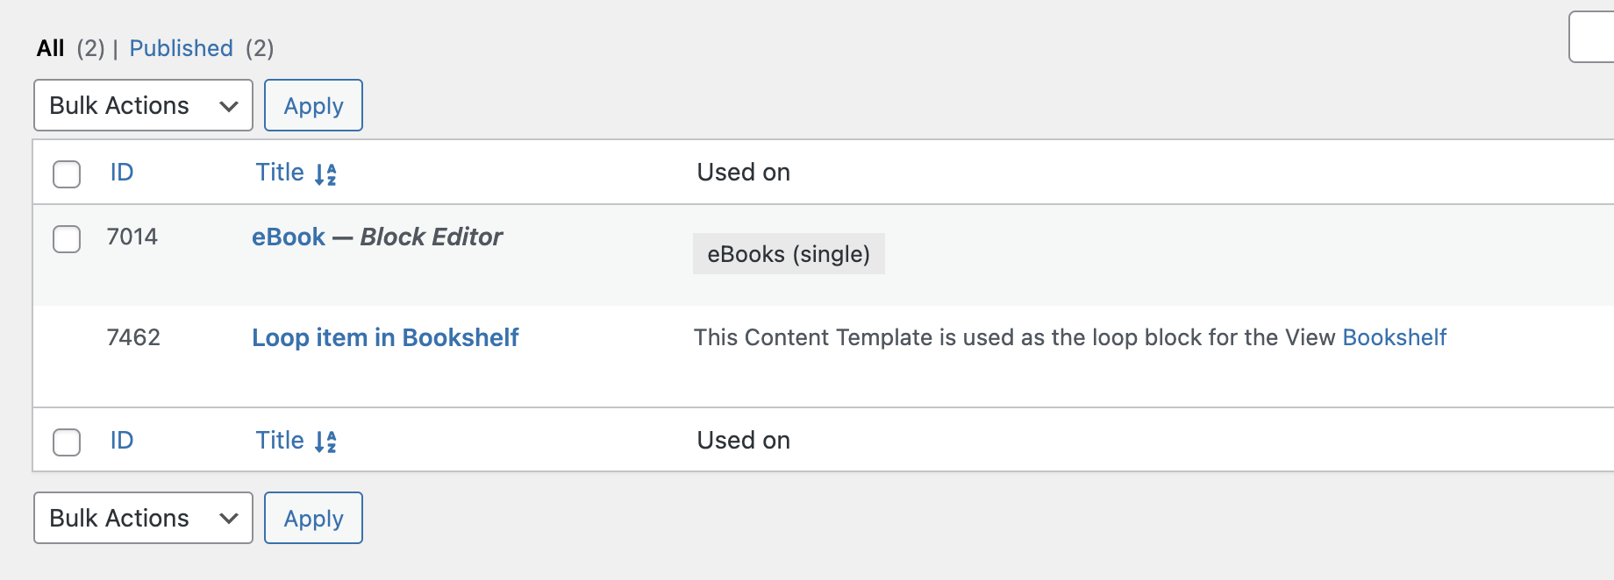Click the bottom Apply button
The image size is (1614, 580).
click(x=313, y=518)
